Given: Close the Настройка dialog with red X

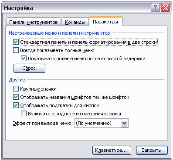Looking at the screenshot, I should (x=166, y=8).
